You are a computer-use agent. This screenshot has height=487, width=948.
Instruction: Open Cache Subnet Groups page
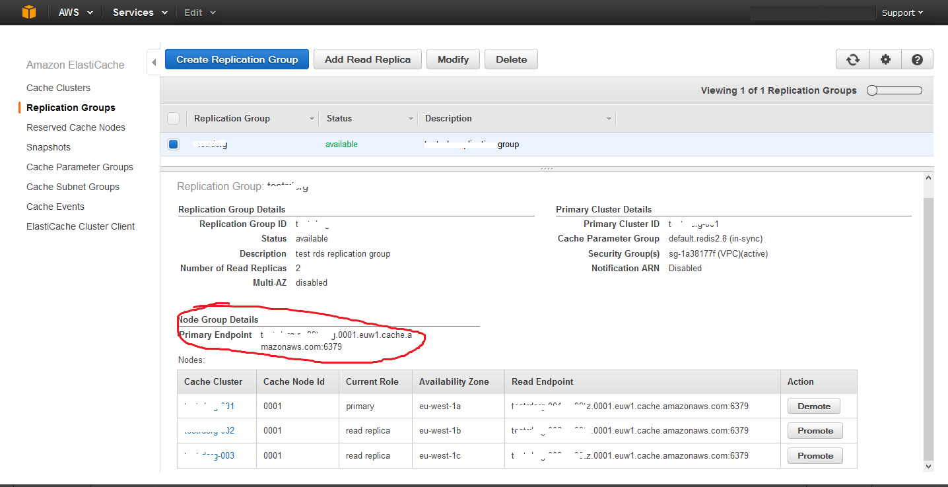[x=73, y=187]
